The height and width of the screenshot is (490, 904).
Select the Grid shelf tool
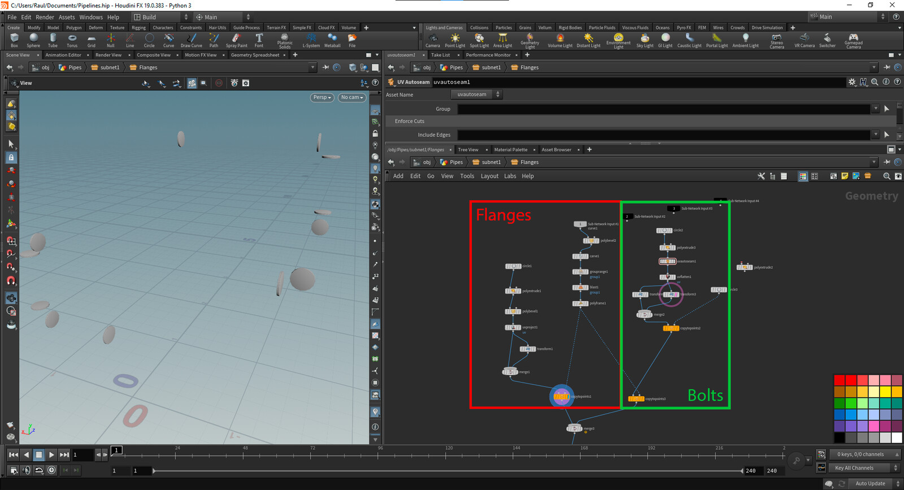click(x=91, y=40)
